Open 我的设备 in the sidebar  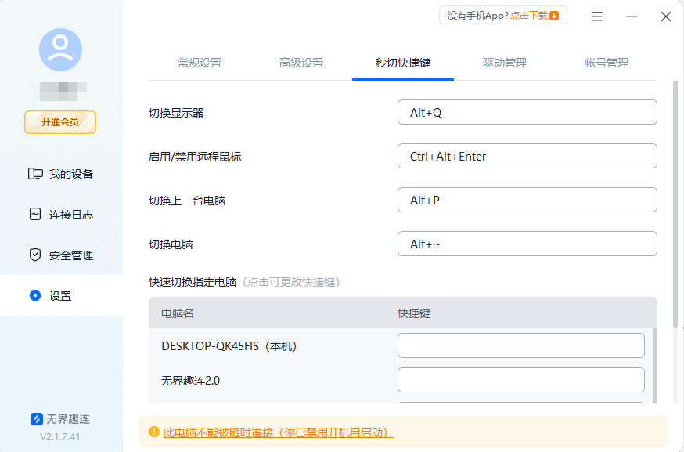(60, 173)
